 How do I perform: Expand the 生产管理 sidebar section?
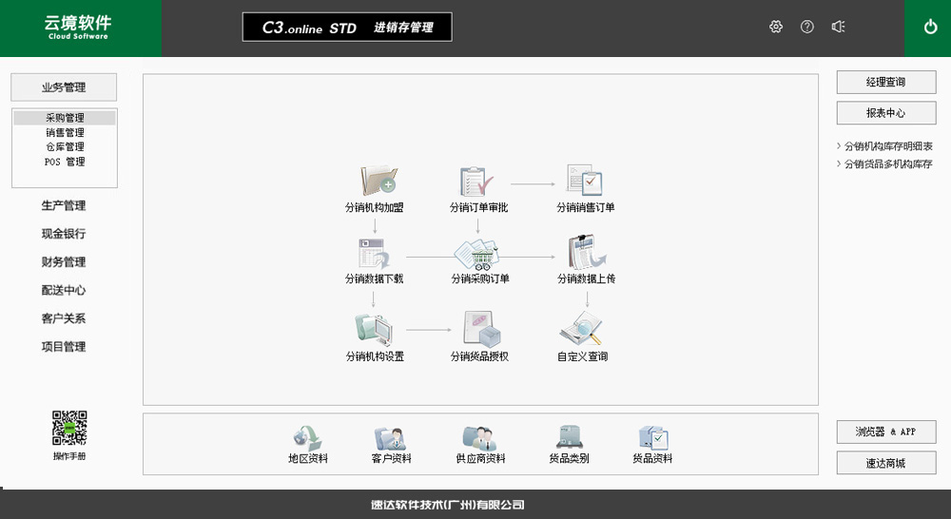tap(64, 205)
